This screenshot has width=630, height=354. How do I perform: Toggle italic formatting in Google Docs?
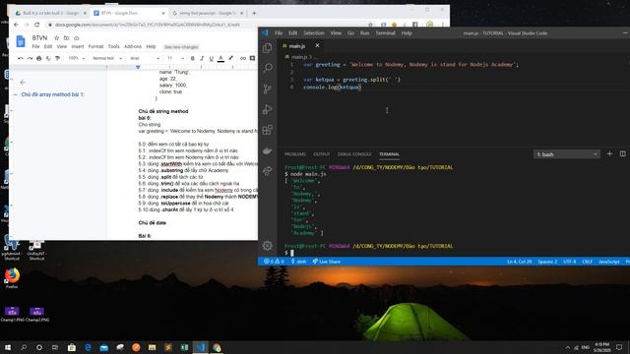point(202,58)
